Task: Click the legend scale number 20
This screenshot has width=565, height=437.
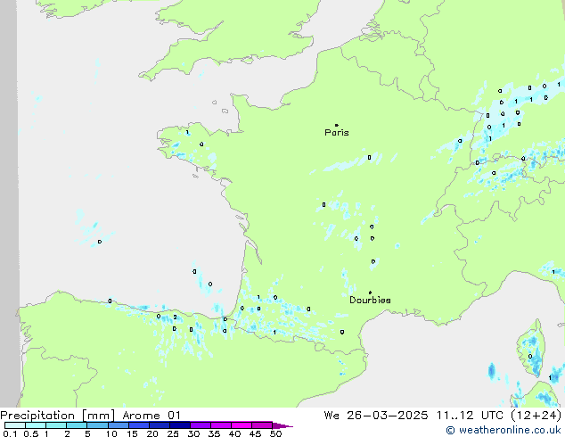Action: pyautogui.click(x=152, y=433)
